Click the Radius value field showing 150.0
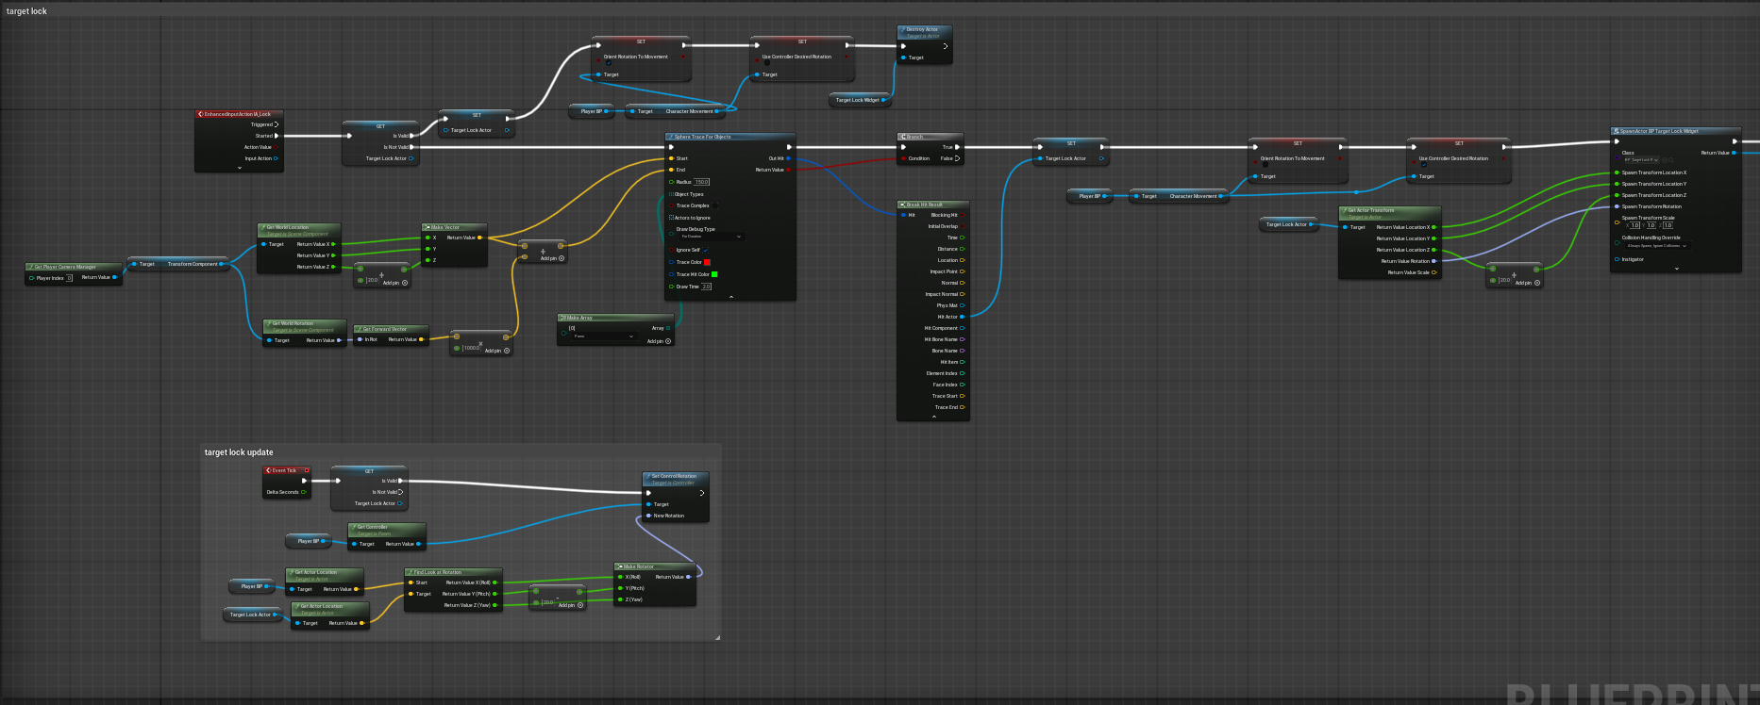Viewport: 1760px width, 705px height. point(702,182)
